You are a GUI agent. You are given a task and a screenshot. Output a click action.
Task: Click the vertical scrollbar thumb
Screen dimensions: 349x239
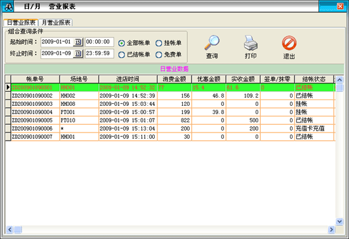pos(339,87)
